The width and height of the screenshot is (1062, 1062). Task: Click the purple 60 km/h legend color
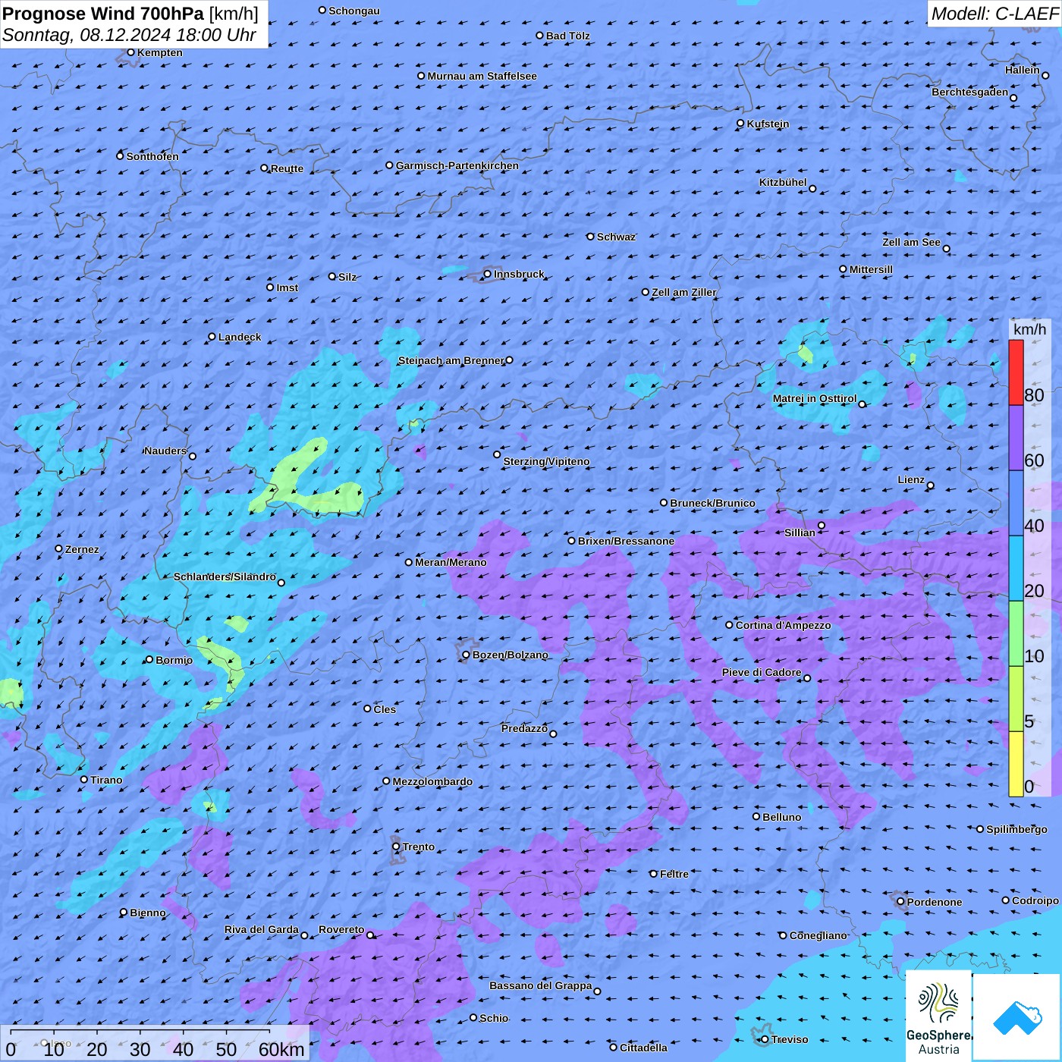click(1016, 438)
